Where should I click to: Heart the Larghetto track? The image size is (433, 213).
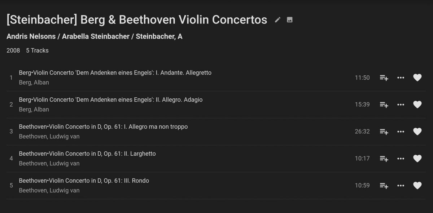[417, 159]
